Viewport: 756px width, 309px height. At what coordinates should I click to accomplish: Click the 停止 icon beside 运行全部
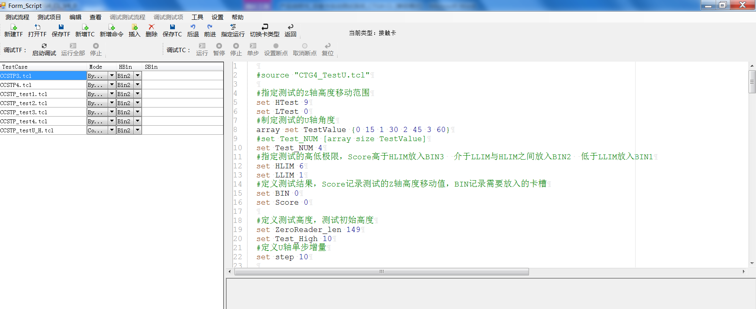click(x=96, y=46)
